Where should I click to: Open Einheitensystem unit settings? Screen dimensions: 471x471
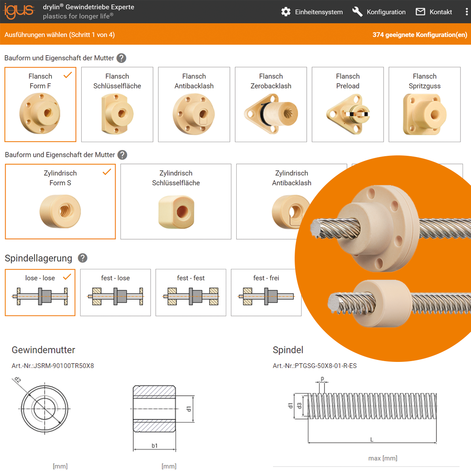pos(312,12)
